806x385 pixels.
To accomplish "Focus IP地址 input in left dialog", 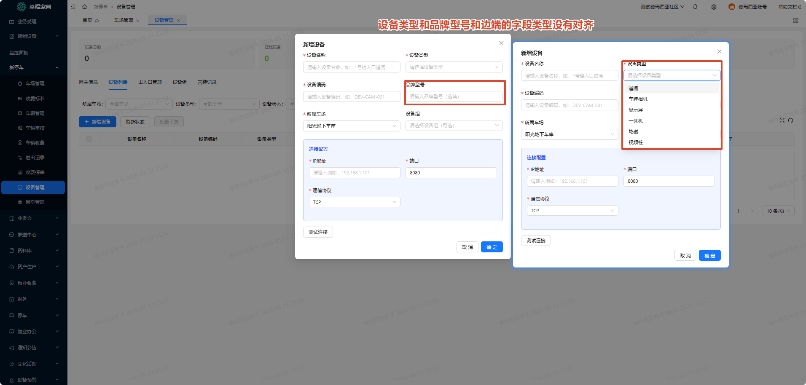I will tap(355, 173).
